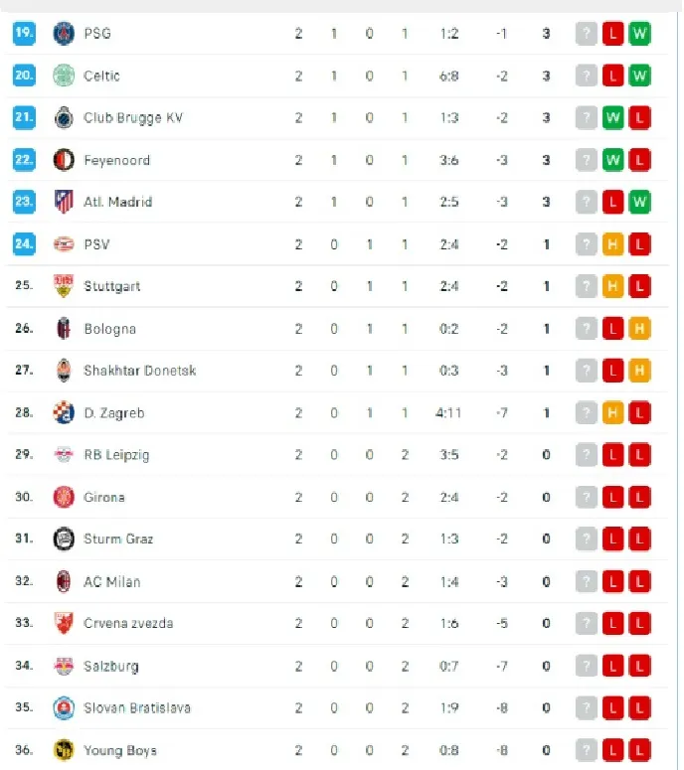
Task: Click the grey upcoming-match badge for Girona
Action: pos(588,497)
